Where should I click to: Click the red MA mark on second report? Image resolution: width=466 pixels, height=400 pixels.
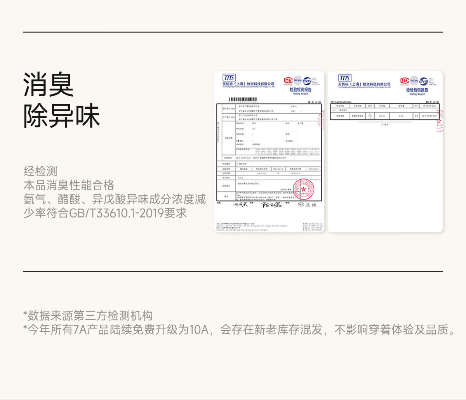click(404, 81)
